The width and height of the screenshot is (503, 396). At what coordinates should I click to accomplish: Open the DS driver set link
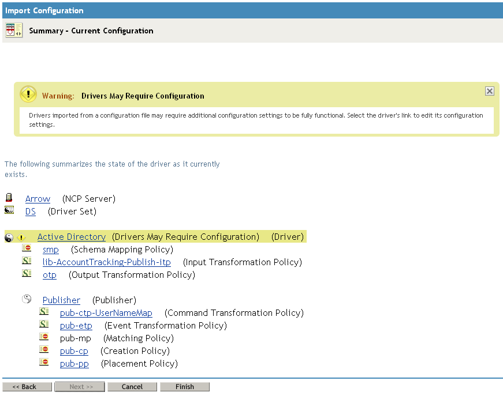(31, 212)
